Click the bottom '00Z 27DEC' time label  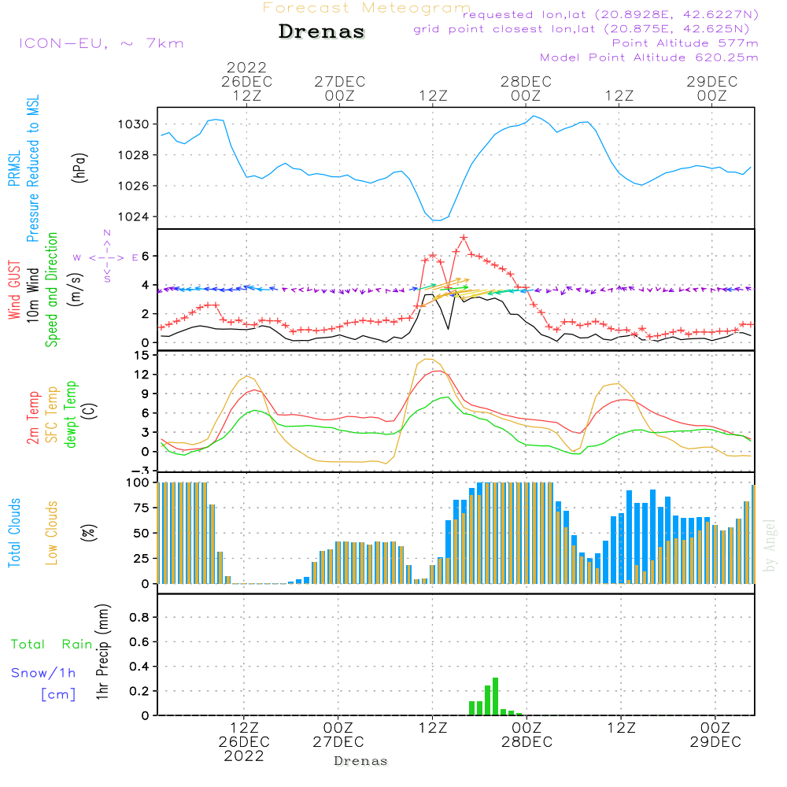click(x=338, y=735)
